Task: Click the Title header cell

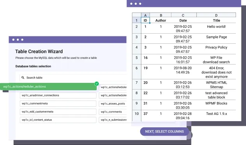Action: pos(216,20)
